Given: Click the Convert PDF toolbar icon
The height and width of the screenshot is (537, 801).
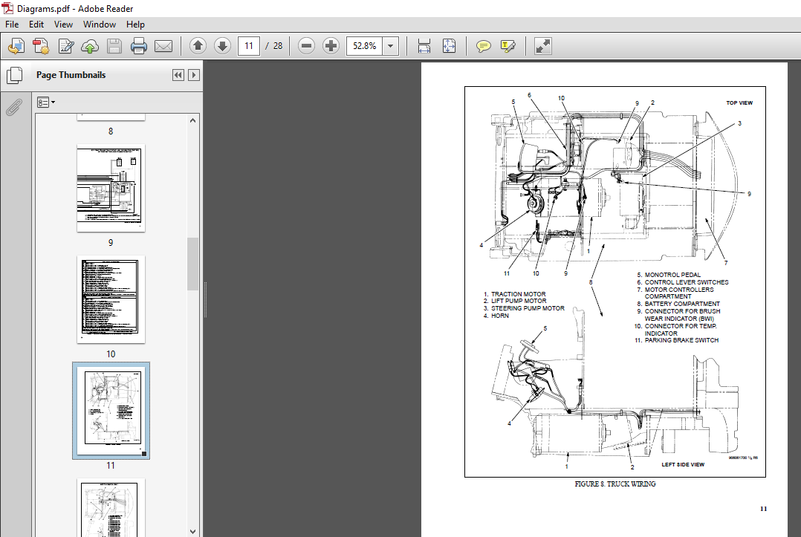Looking at the screenshot, I should (41, 46).
